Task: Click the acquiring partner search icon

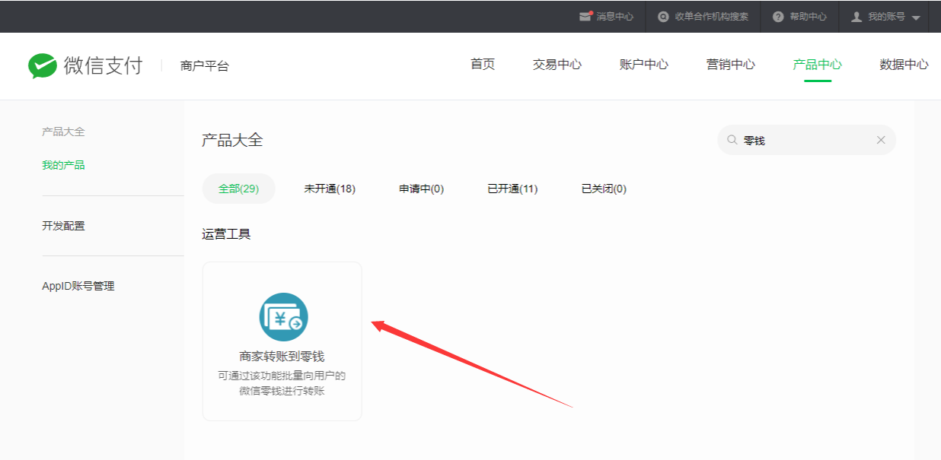Action: coord(663,17)
